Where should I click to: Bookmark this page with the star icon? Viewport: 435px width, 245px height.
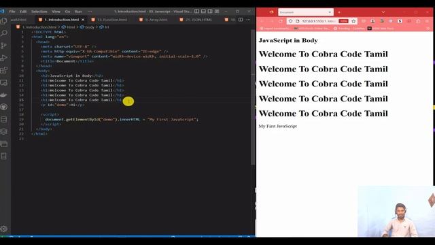(353, 21)
